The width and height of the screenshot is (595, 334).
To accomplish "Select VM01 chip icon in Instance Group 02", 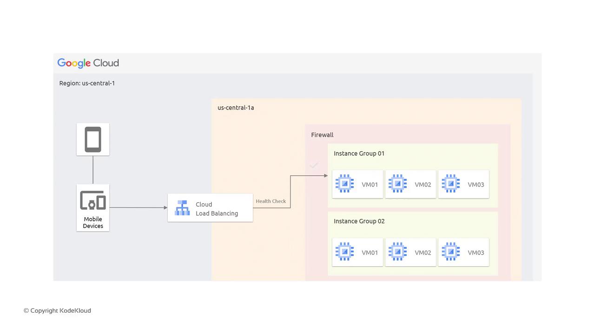I will [x=344, y=252].
